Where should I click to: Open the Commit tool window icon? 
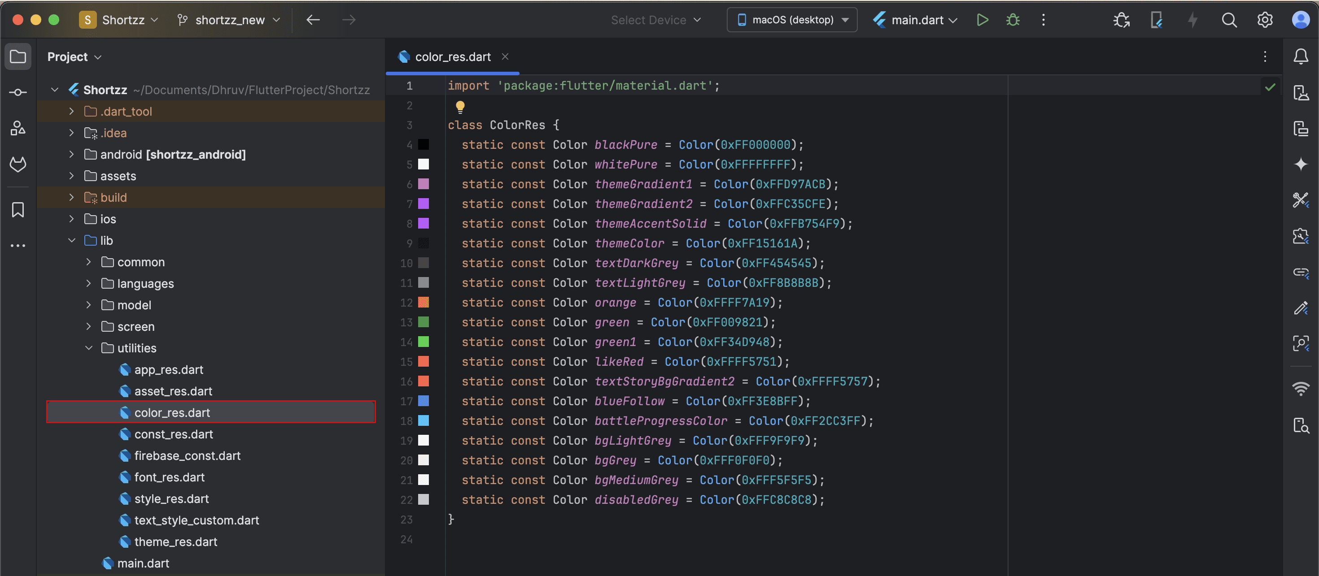click(x=18, y=92)
